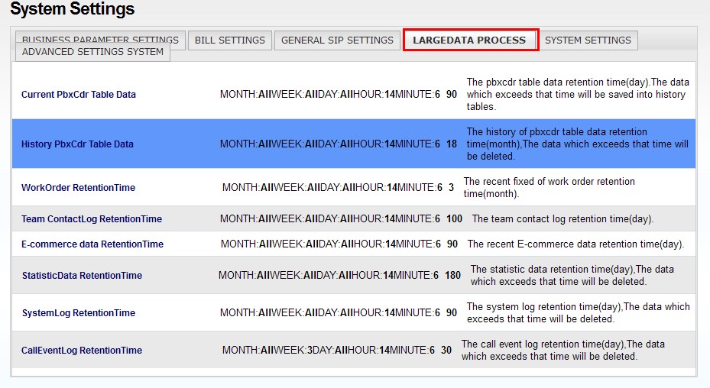Image resolution: width=710 pixels, height=388 pixels.
Task: Open the General SIP Settings tab
Action: click(337, 40)
